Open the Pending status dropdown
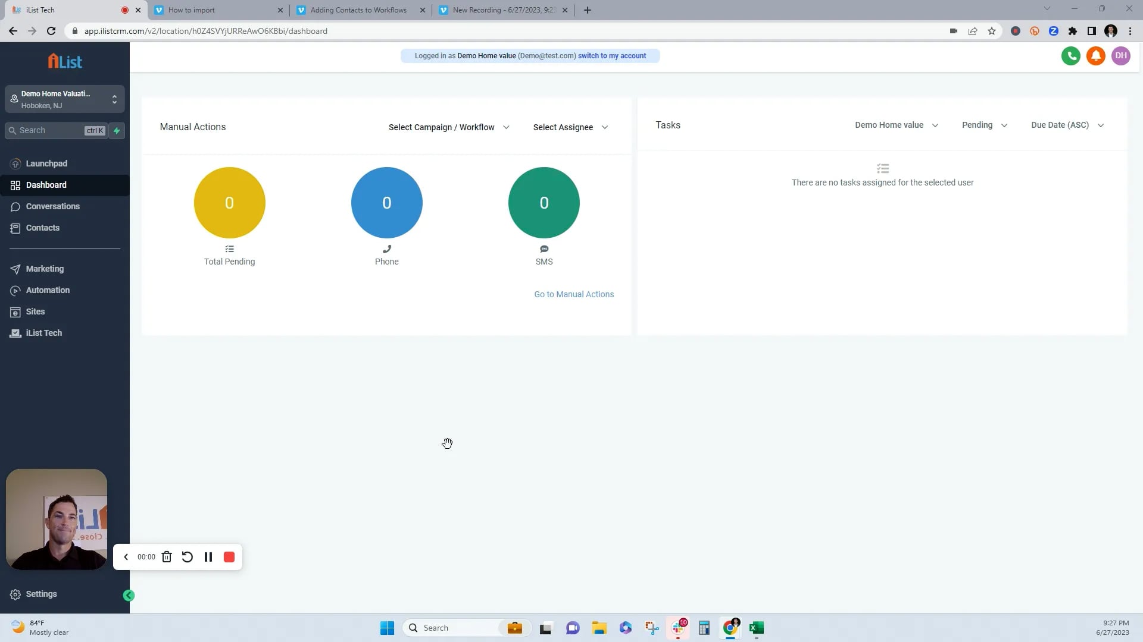The width and height of the screenshot is (1143, 642). 985,125
